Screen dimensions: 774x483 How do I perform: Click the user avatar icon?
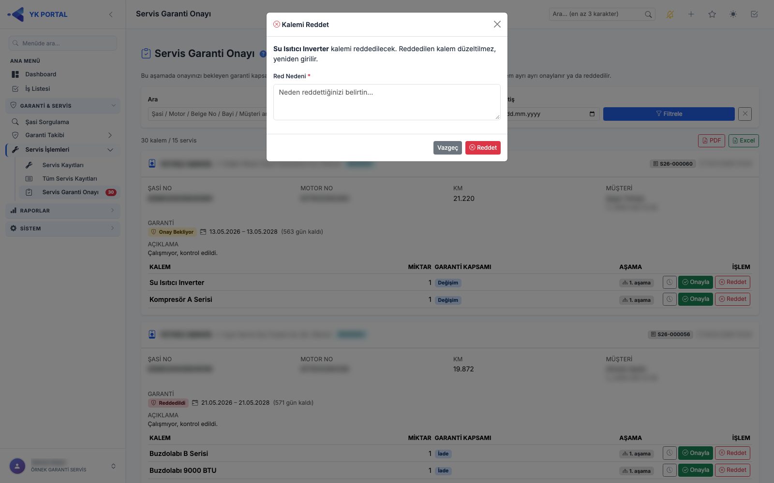[x=17, y=466]
